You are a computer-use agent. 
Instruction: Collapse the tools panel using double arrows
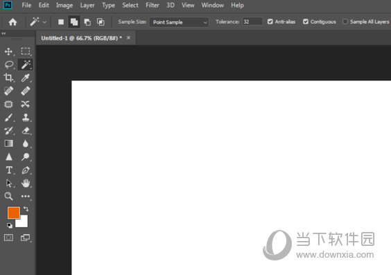pyautogui.click(x=3, y=33)
